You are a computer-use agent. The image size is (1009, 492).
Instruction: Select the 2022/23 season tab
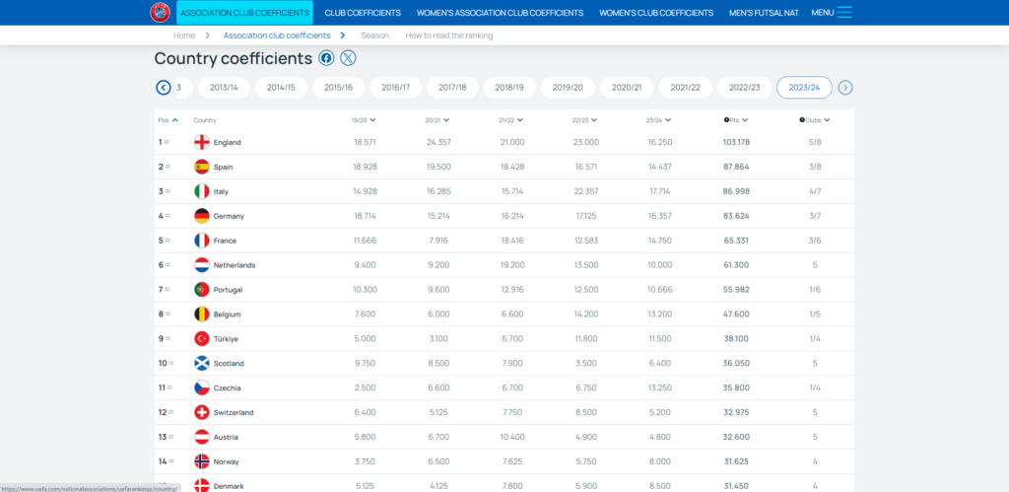[744, 88]
